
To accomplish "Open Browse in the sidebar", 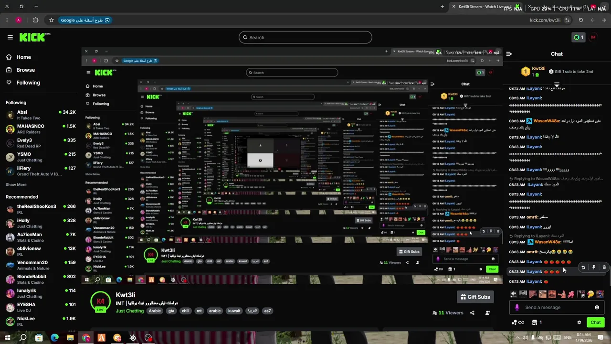I will point(21,70).
